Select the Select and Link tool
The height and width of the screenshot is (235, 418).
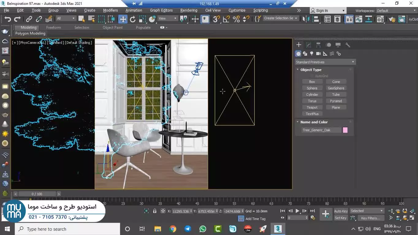tap(29, 19)
